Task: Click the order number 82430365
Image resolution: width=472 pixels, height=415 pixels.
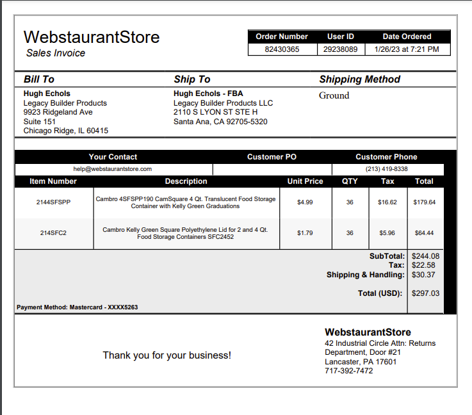Action: [282, 49]
